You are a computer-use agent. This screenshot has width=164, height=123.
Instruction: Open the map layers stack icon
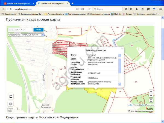tap(11, 104)
